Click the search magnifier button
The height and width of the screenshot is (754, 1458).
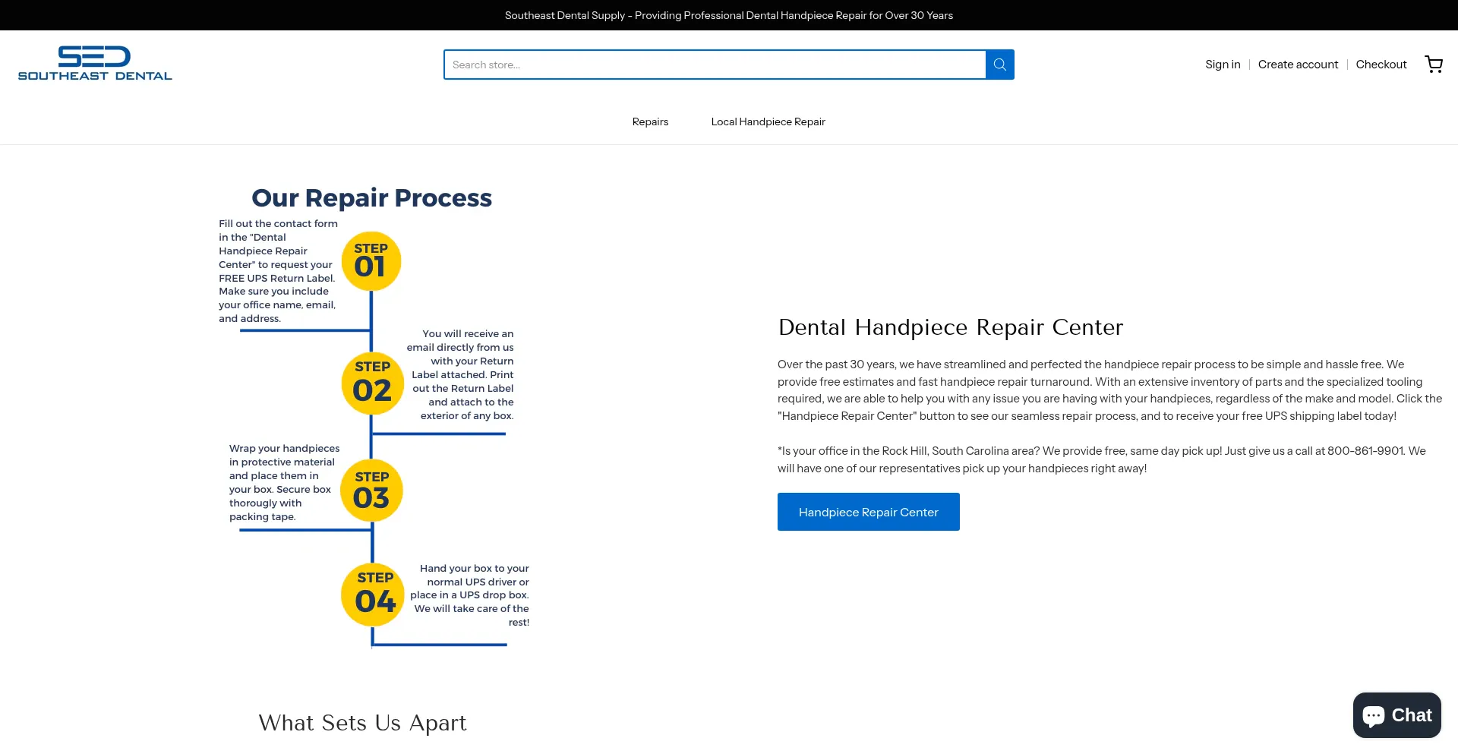click(999, 65)
